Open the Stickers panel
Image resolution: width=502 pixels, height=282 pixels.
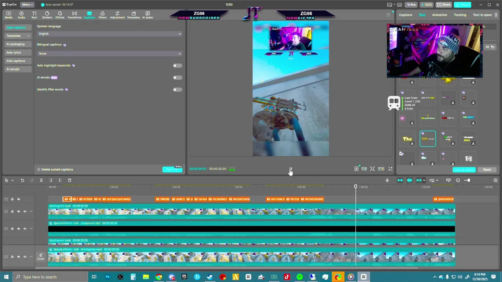point(47,15)
